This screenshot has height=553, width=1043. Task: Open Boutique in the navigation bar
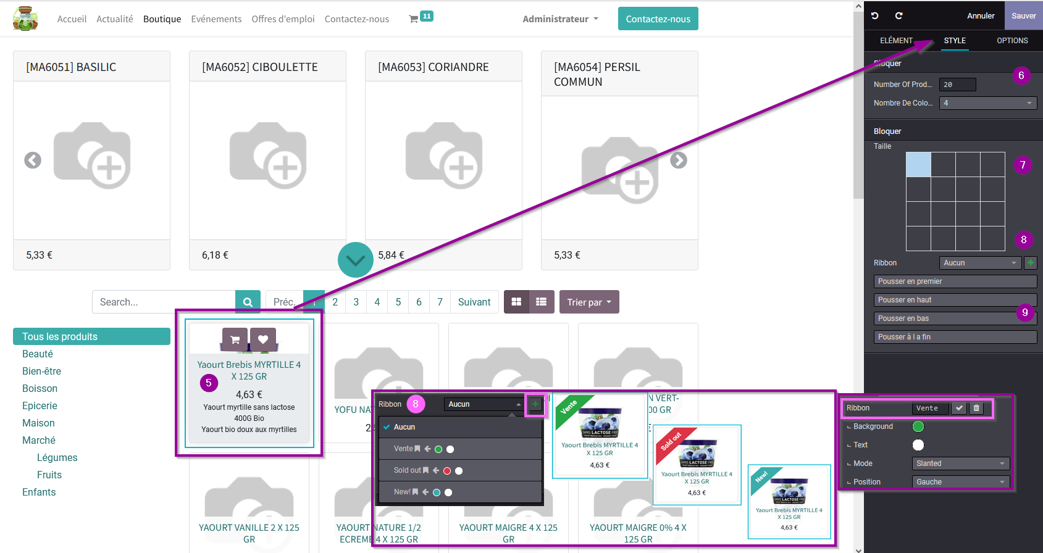point(162,19)
